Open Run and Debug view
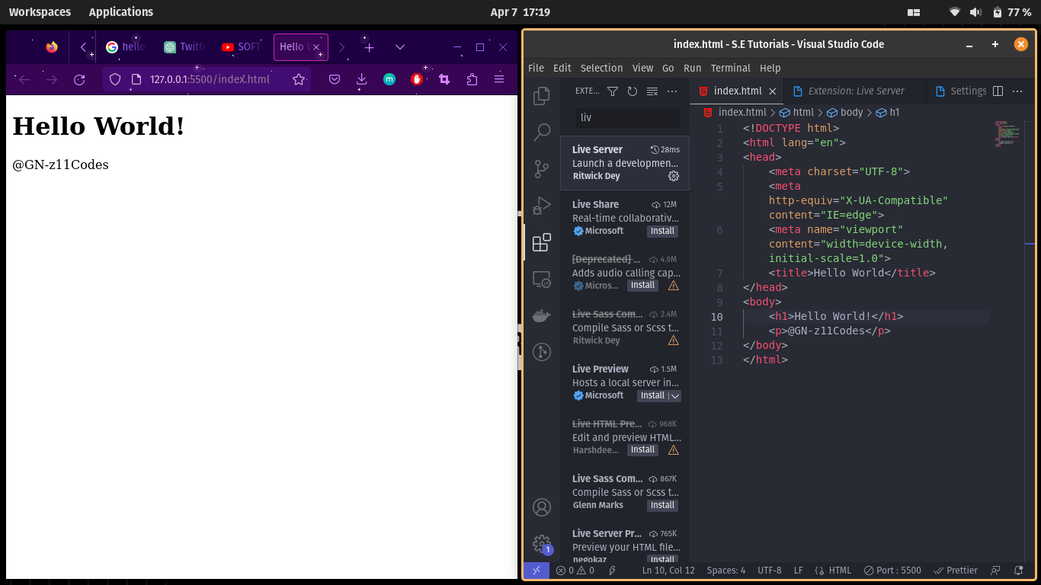1041x585 pixels. 542,206
